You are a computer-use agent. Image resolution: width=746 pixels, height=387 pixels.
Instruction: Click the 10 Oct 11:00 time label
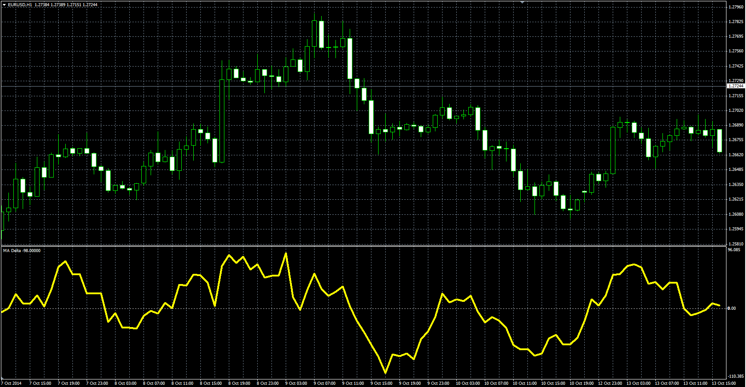pos(525,383)
